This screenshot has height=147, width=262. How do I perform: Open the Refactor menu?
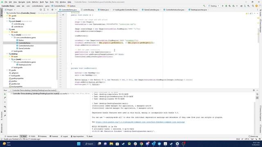pos(35,2)
